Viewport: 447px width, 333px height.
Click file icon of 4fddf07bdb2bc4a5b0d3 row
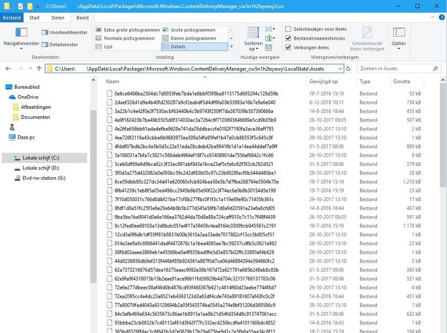tap(110, 146)
